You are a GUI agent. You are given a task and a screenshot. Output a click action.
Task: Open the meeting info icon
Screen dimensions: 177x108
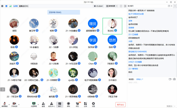[2, 6]
